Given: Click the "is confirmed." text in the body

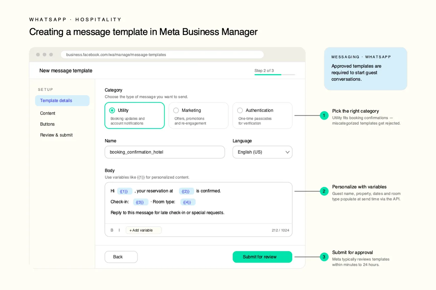Looking at the screenshot, I should pyautogui.click(x=208, y=191).
